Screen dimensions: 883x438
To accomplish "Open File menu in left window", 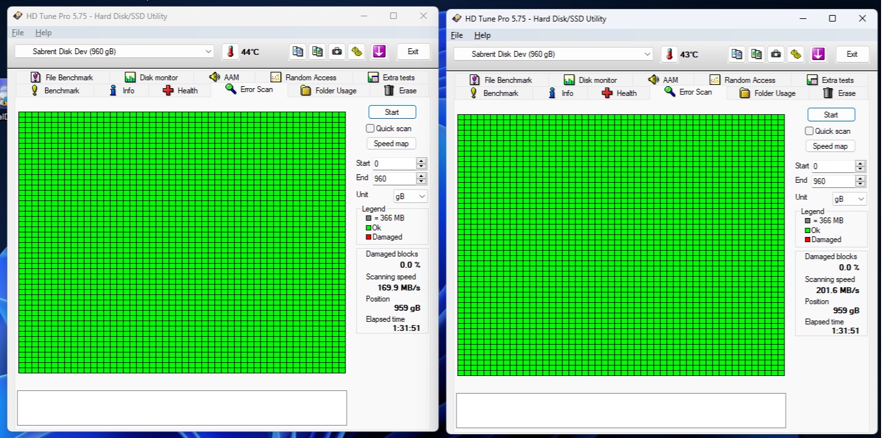I will pos(18,33).
